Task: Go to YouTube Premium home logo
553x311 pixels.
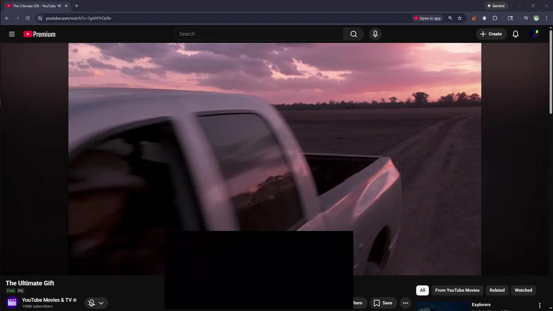Action: click(x=39, y=34)
